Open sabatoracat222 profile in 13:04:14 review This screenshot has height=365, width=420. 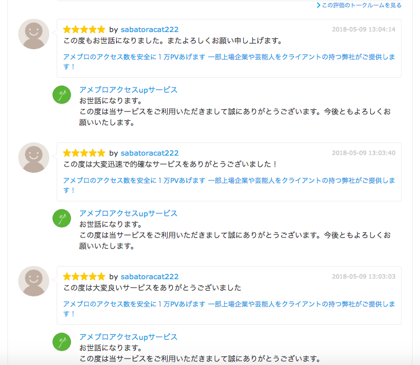coord(149,29)
